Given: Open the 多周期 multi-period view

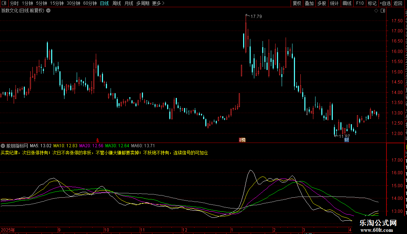Looking at the screenshot, I should pyautogui.click(x=143, y=3).
